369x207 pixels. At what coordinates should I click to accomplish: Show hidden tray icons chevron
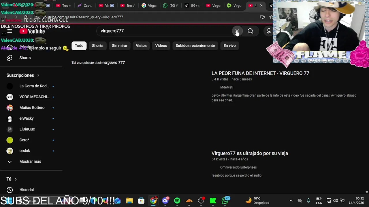[291, 201]
